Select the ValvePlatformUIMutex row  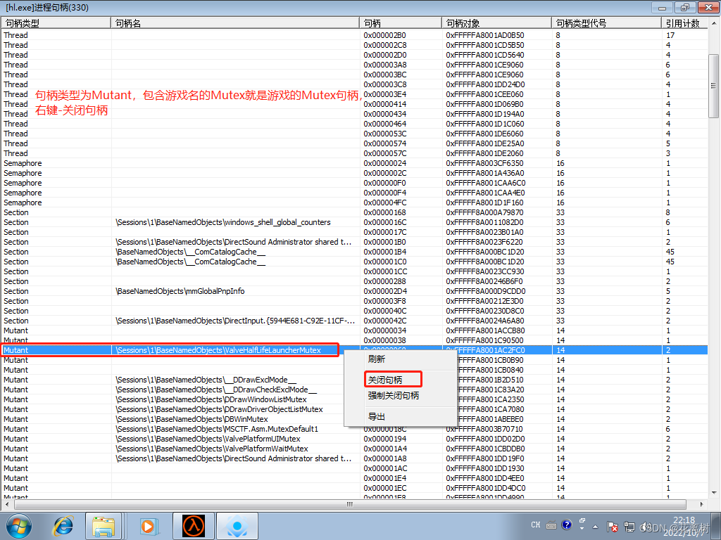pyautogui.click(x=354, y=439)
